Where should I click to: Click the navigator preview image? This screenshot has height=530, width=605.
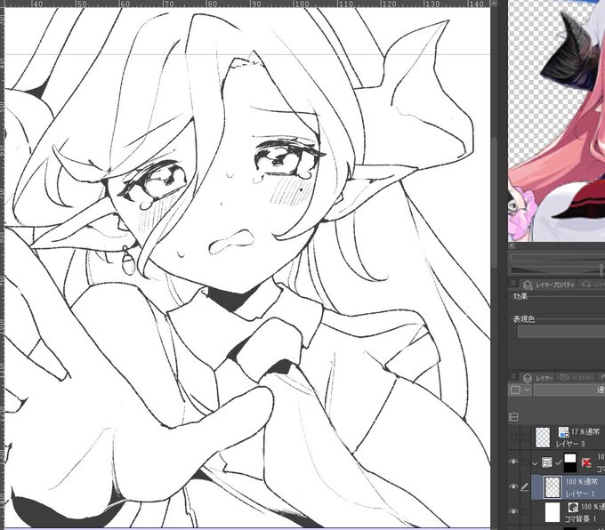click(556, 121)
